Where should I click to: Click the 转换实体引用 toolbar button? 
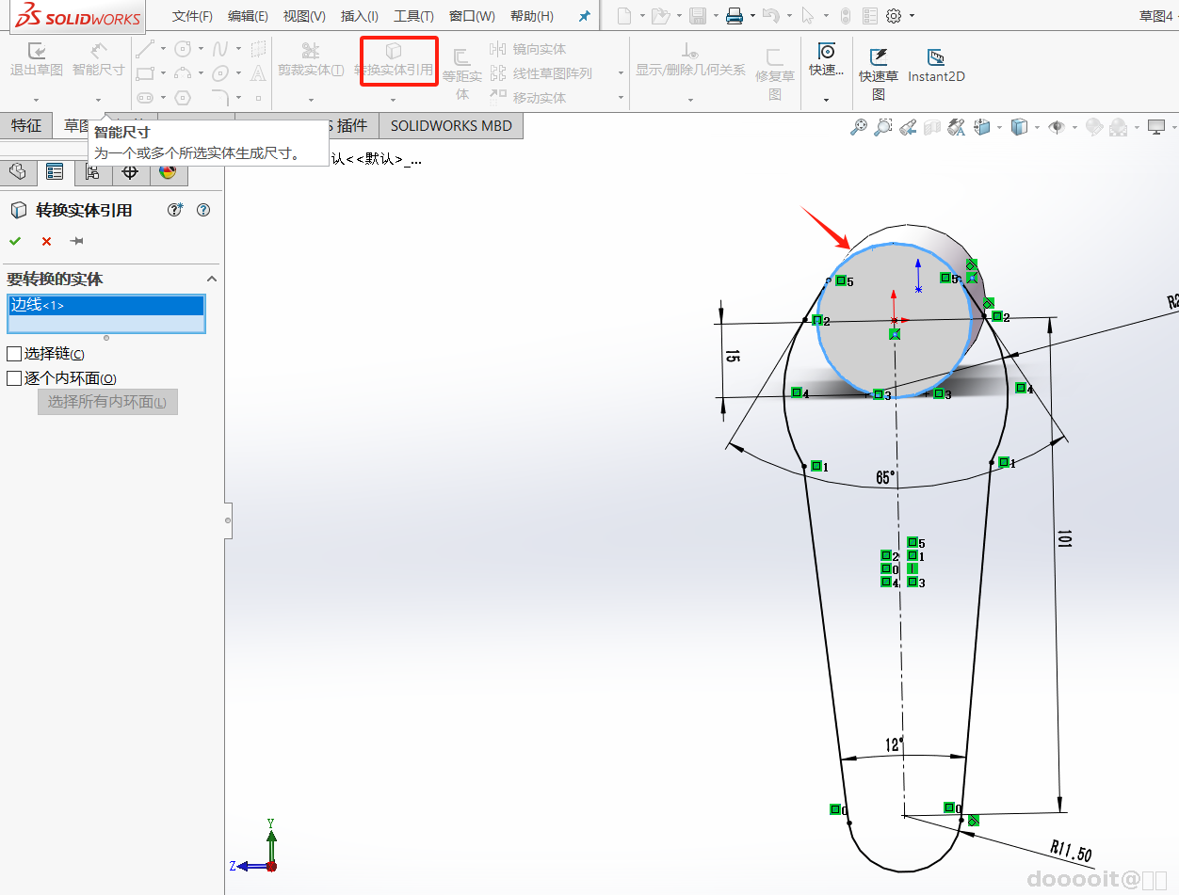tap(394, 59)
